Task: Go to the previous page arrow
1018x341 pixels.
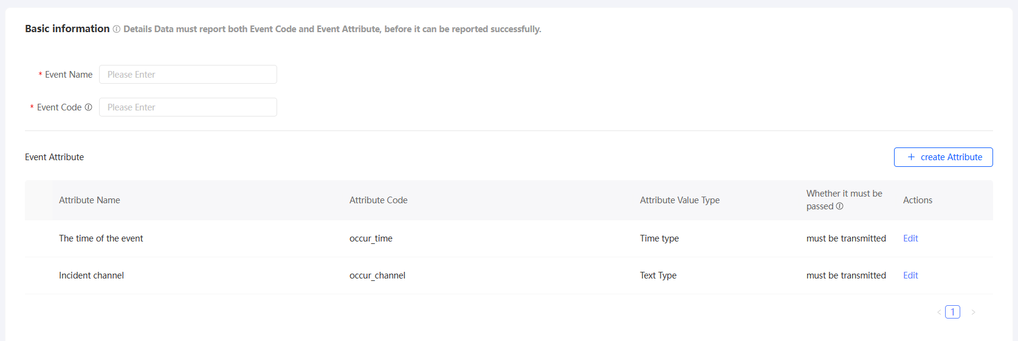Action: pyautogui.click(x=939, y=312)
